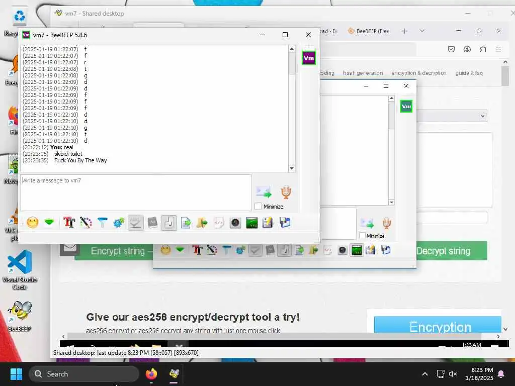Change chat font with the TT icon
Screen dimensions: 515x386
pyautogui.click(x=69, y=223)
